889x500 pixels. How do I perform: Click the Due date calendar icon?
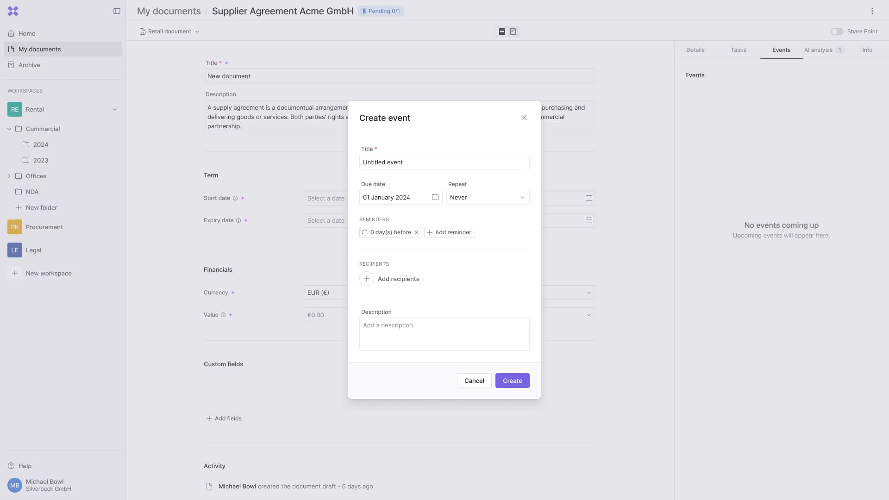point(435,197)
